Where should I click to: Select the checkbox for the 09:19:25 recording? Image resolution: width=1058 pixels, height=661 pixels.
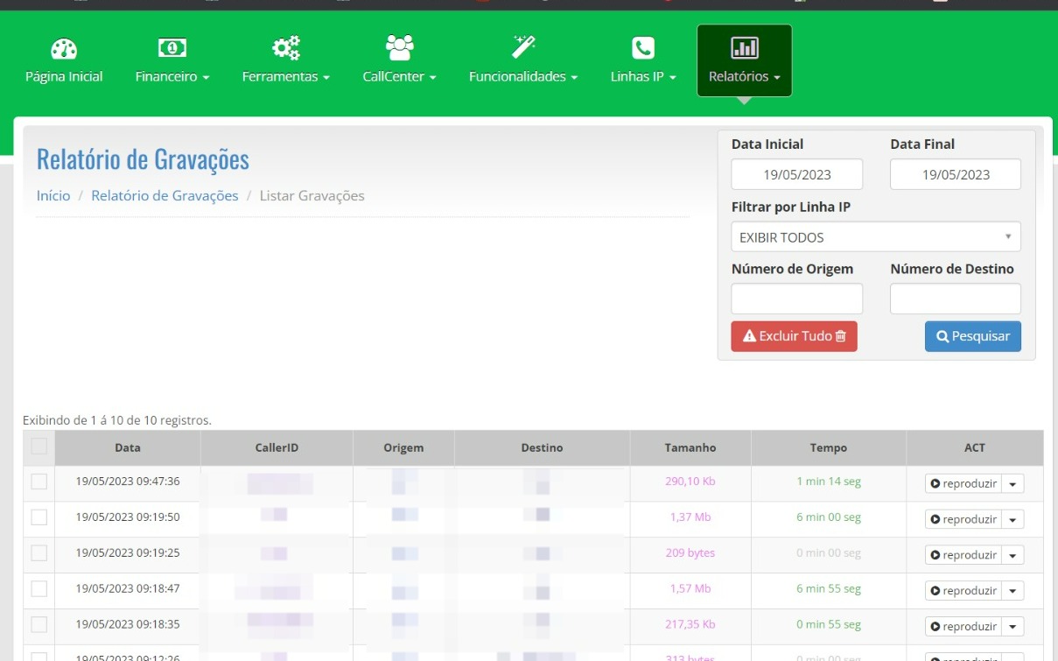pyautogui.click(x=39, y=553)
